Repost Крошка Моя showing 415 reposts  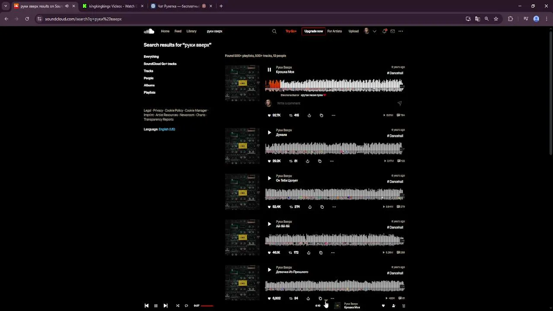pos(294,115)
